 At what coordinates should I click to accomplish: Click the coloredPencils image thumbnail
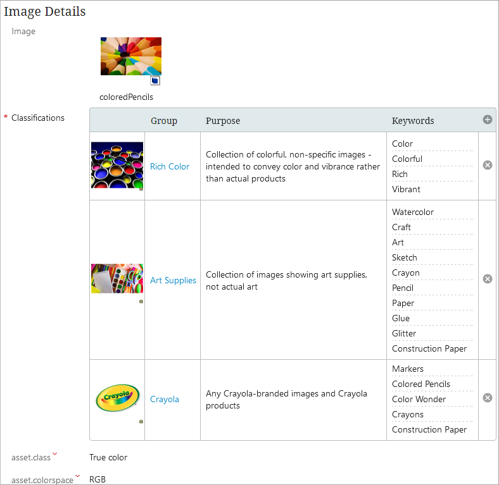point(130,56)
